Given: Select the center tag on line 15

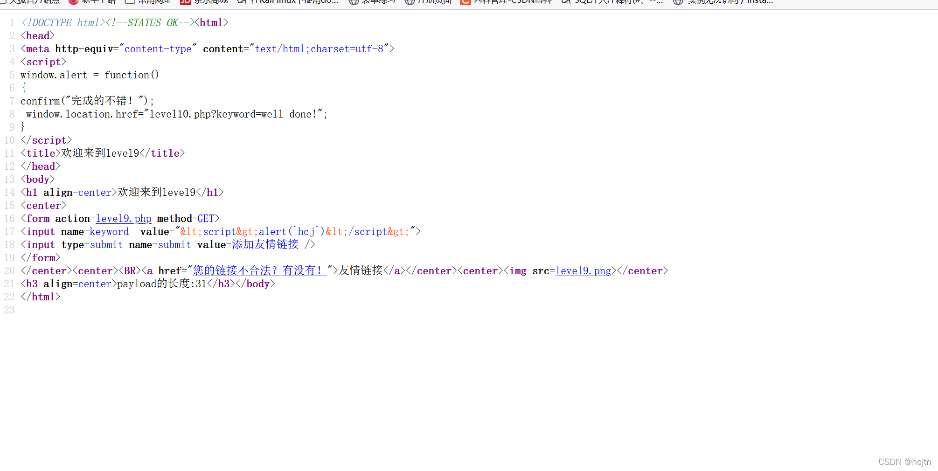Looking at the screenshot, I should tap(43, 205).
